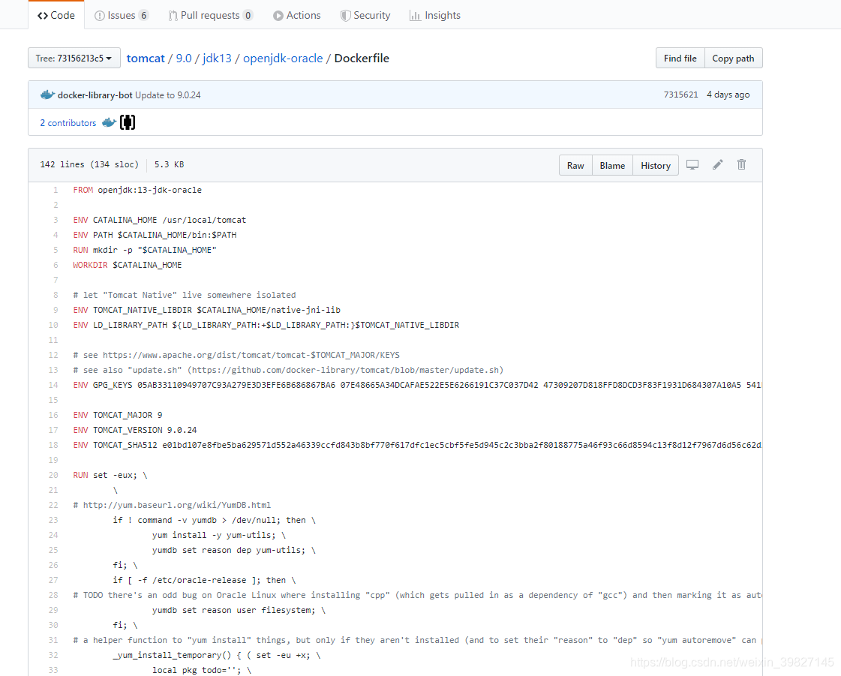The image size is (841, 676).
Task: Click the ENV CATALINA_HOME line
Action: tap(159, 220)
